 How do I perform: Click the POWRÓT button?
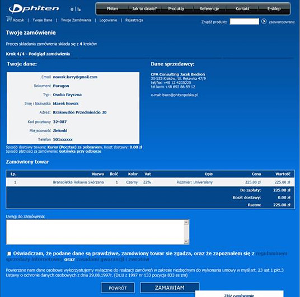[x=118, y=288]
